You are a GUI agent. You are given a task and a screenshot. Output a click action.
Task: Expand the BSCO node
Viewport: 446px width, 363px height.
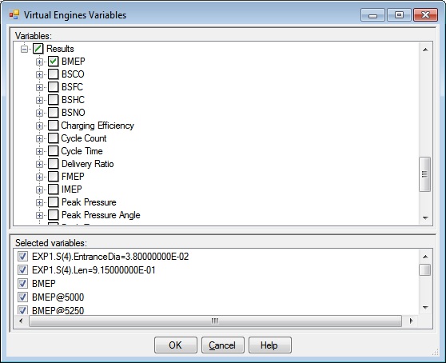click(39, 74)
